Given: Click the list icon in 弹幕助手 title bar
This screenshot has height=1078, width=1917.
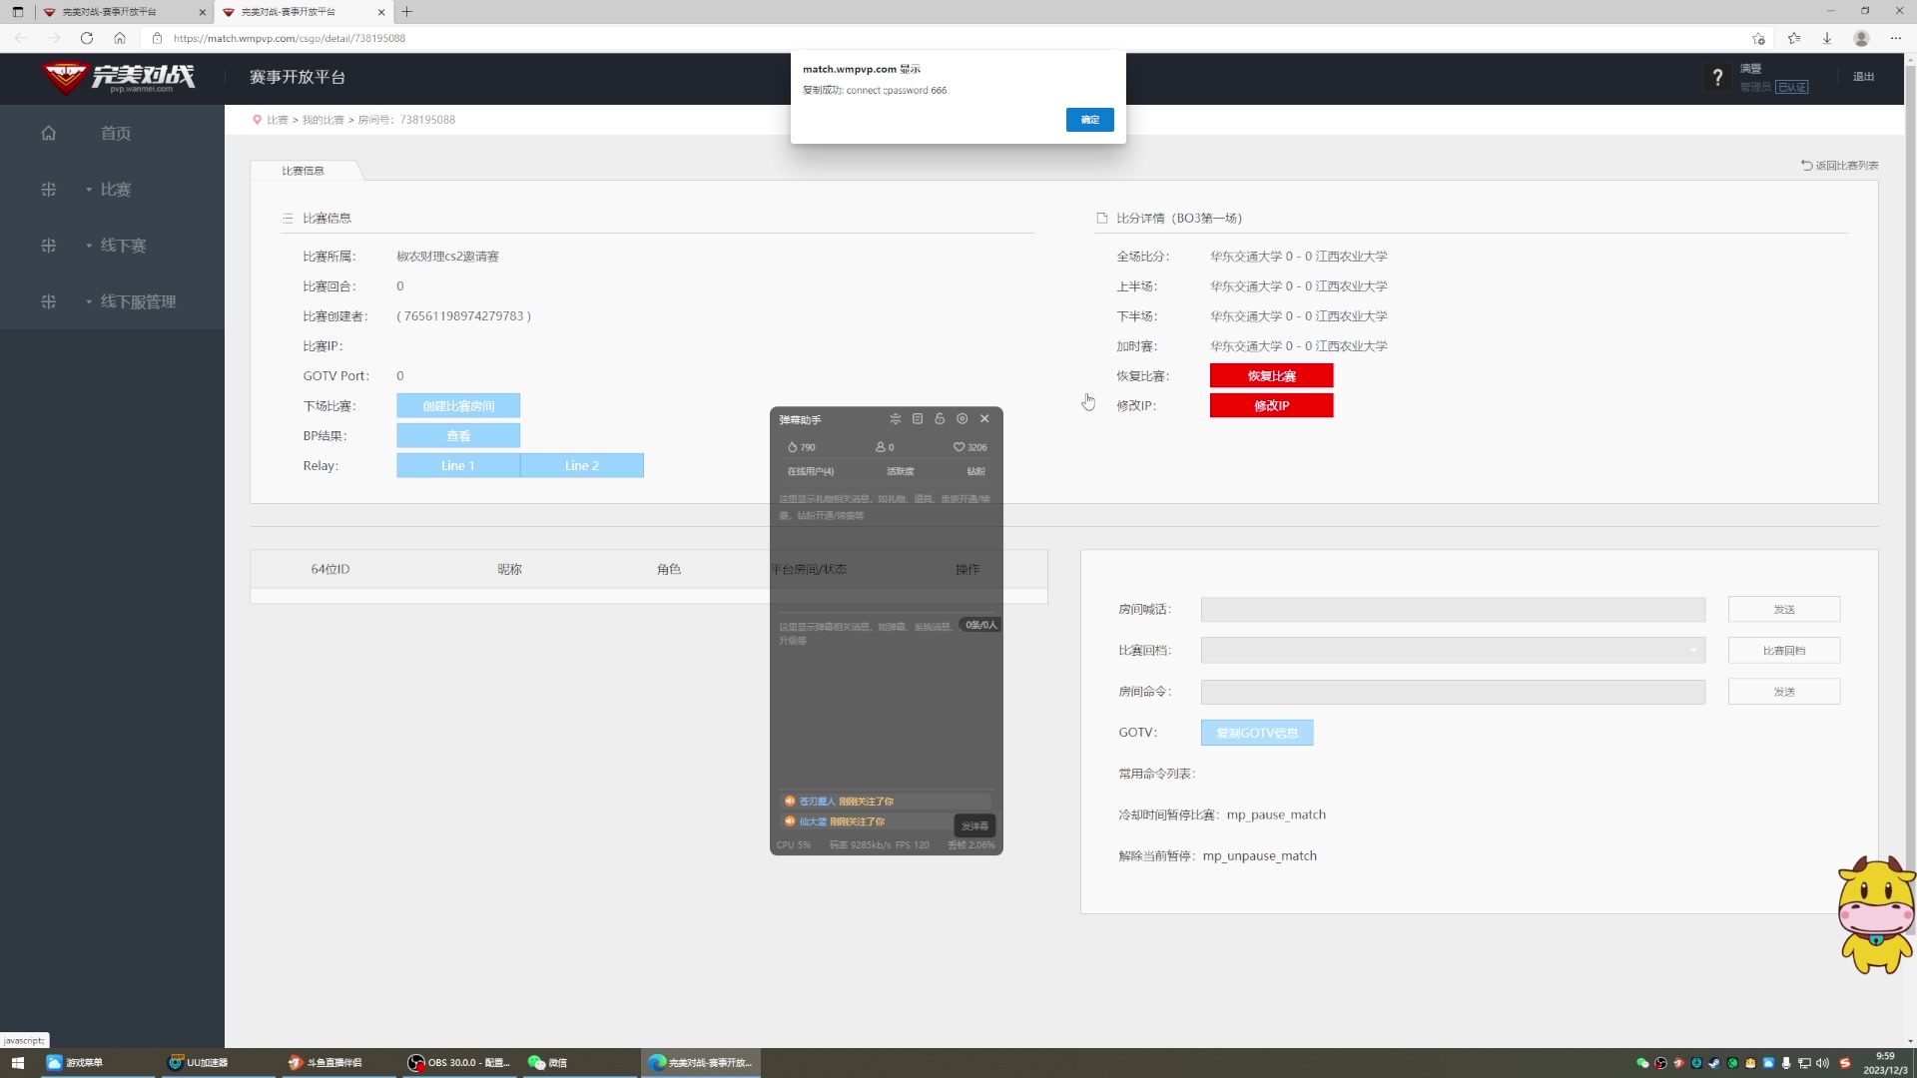Looking at the screenshot, I should point(918,419).
